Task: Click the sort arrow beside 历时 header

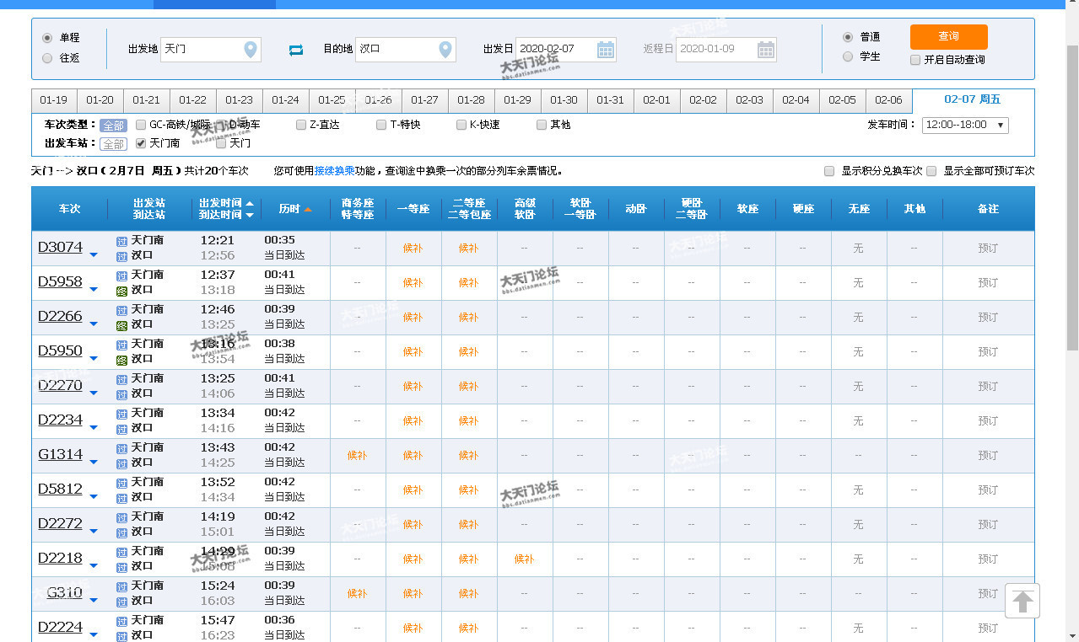Action: (308, 209)
